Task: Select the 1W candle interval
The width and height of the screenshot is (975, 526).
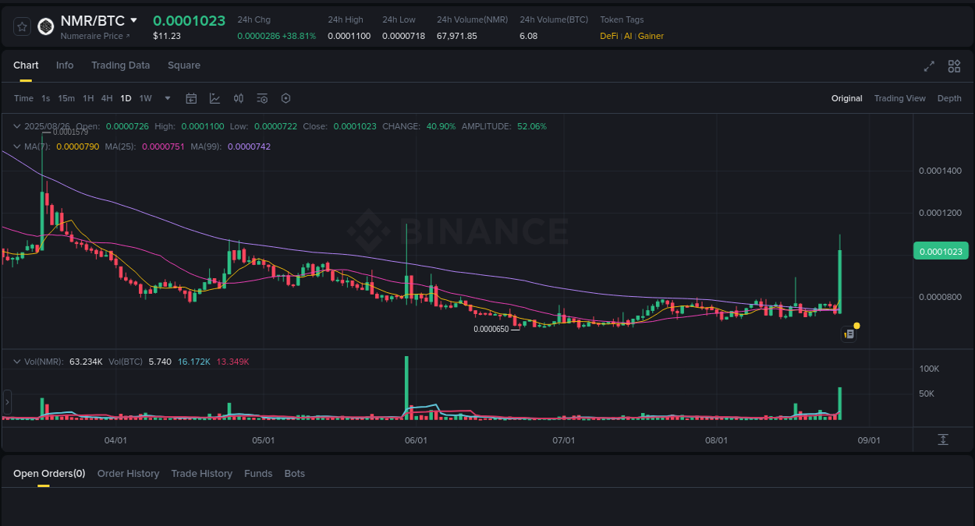Action: (145, 98)
